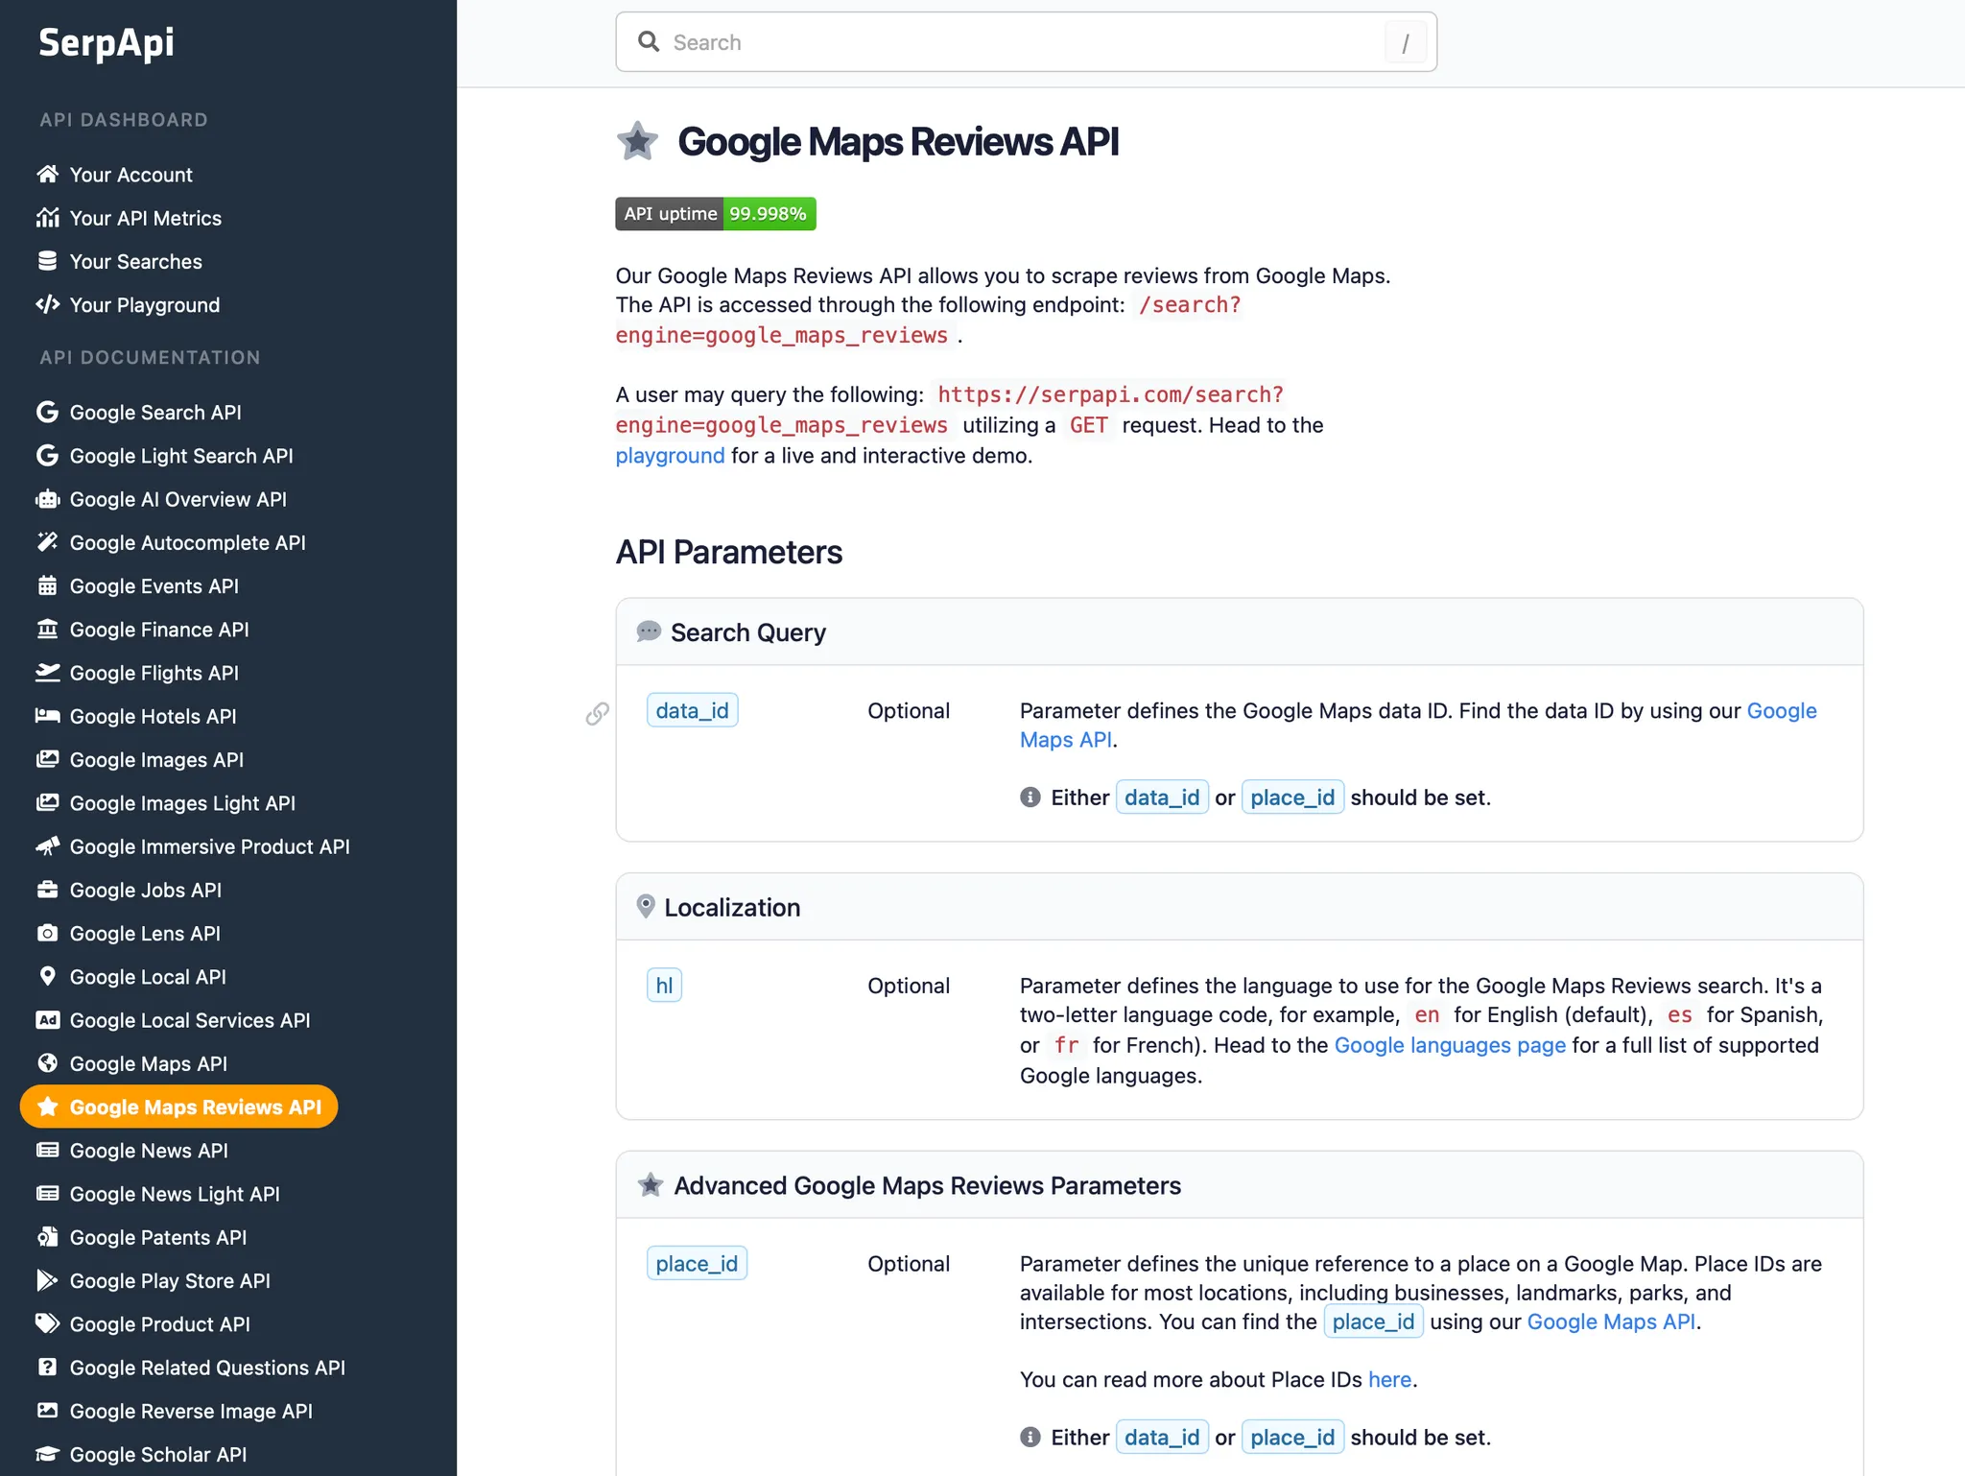This screenshot has height=1476, width=1965.
Task: Click 'here' link about Place IDs
Action: [x=1388, y=1379]
